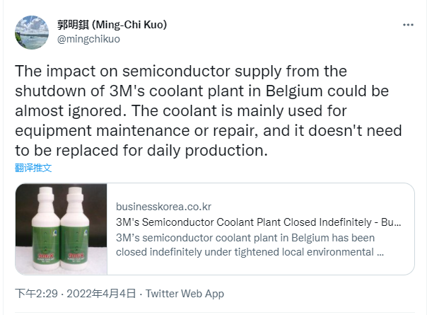Open the 郭明錤 (Ming-Chi Kuo) display name
The image size is (427, 315).
tap(112, 25)
